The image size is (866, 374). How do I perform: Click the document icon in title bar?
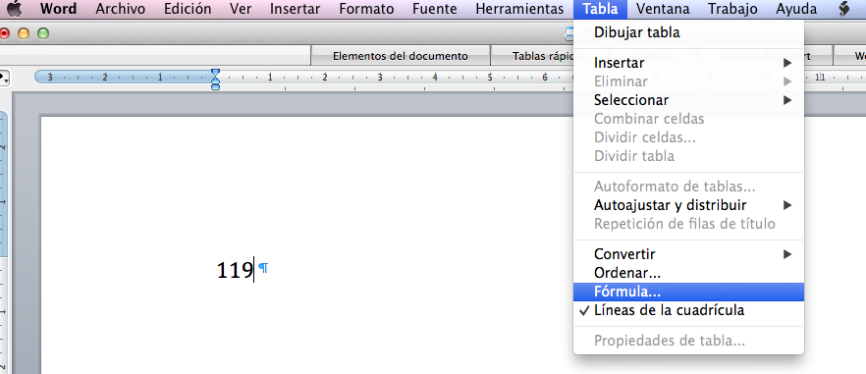click(568, 34)
